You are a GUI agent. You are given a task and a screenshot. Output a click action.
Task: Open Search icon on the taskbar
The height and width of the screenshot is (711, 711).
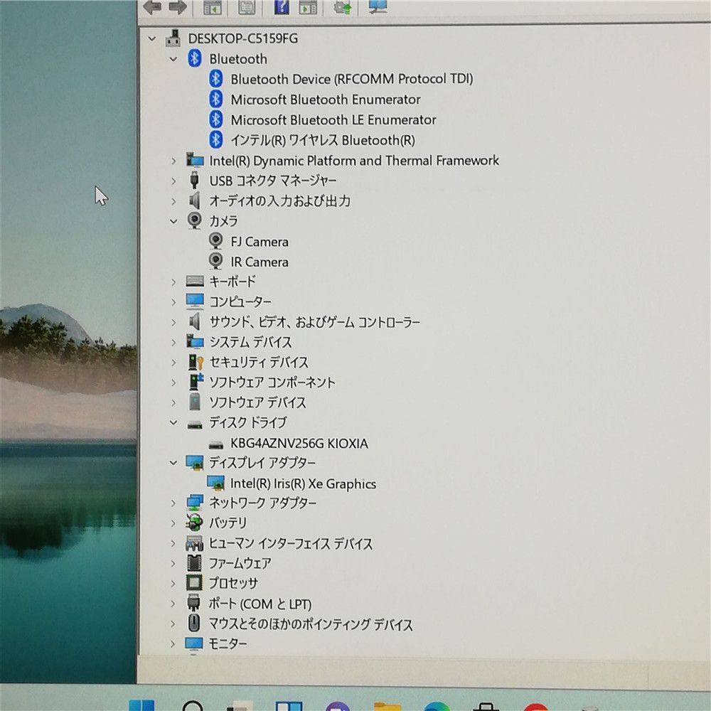(193, 706)
